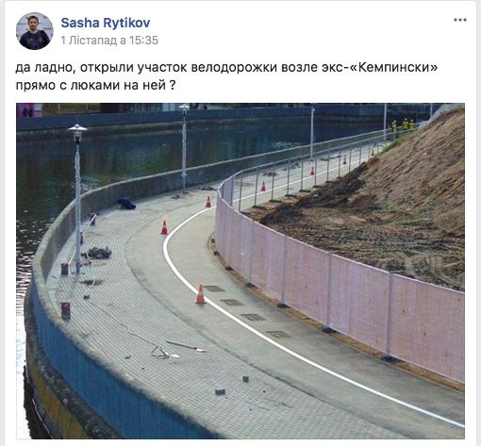The height and width of the screenshot is (446, 481).
Task: Click Sasha Rytikov's profile avatar
Action: (35, 31)
